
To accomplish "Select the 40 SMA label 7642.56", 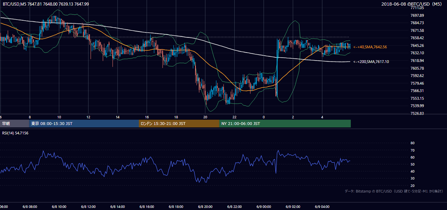I will 370,47.
